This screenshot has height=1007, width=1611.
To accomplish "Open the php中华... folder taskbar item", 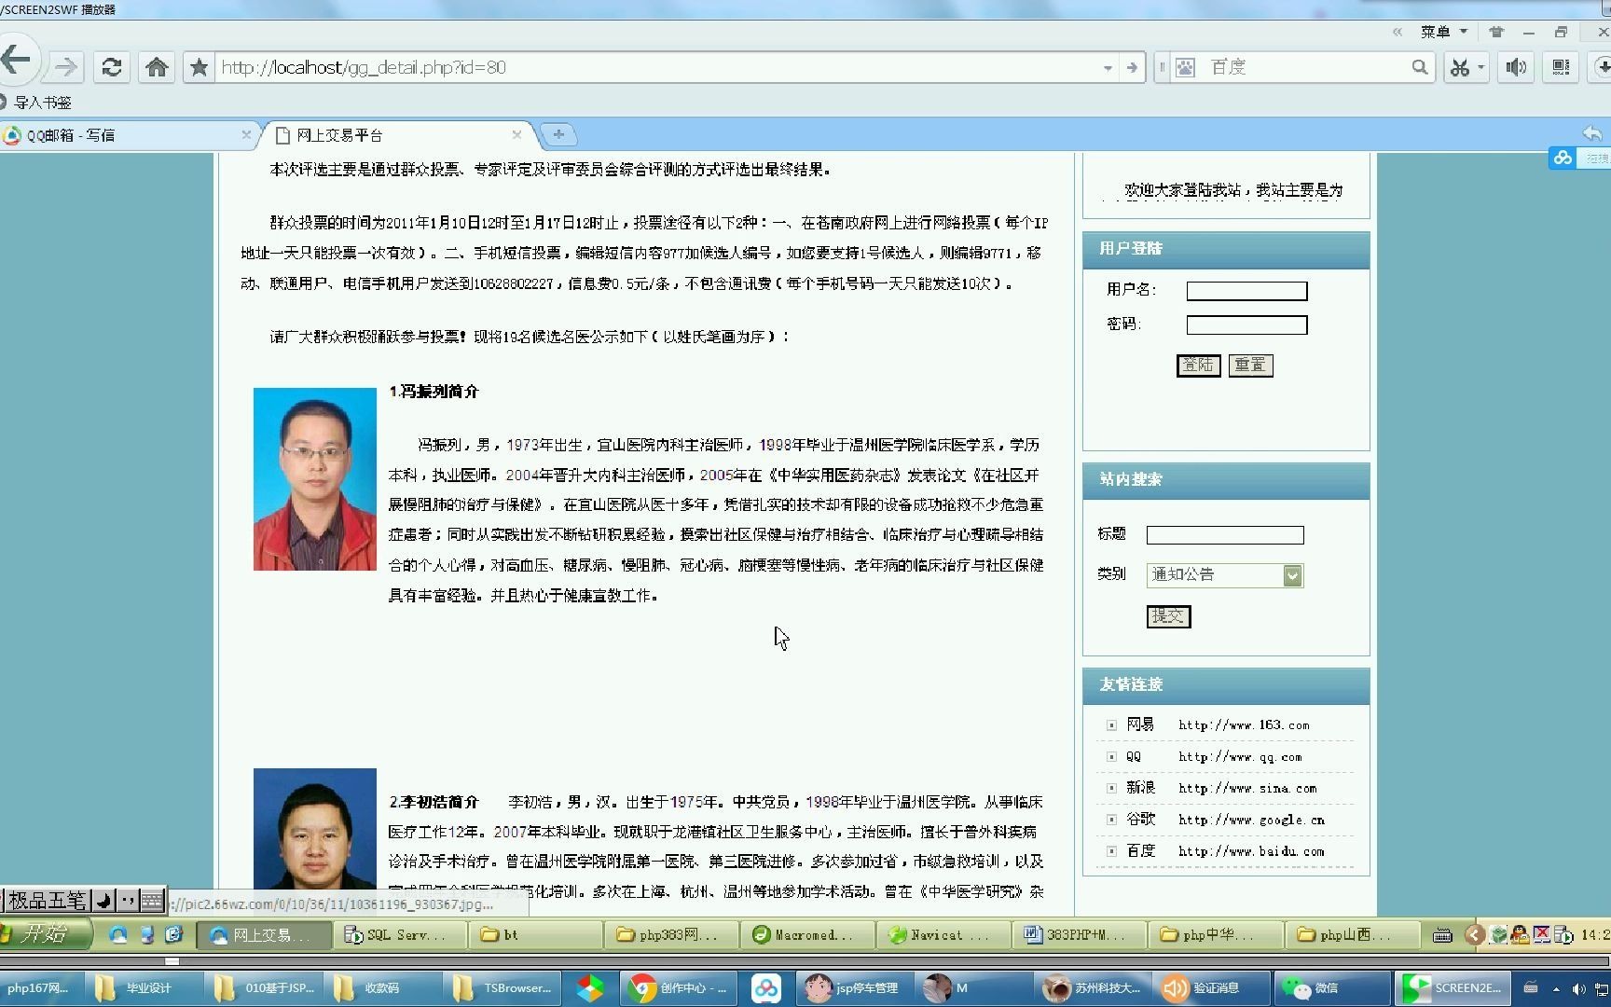I will click(1214, 934).
